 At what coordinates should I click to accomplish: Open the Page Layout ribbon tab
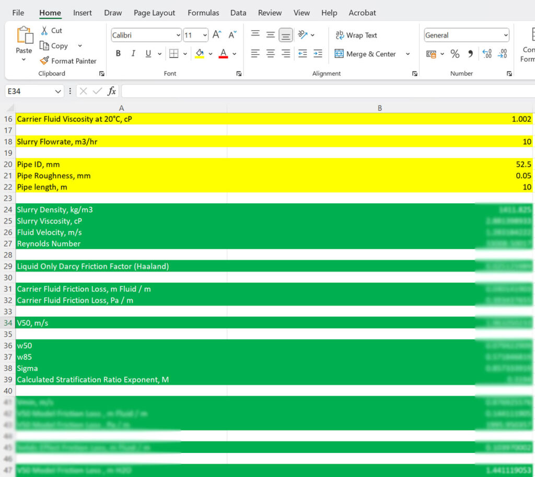(x=154, y=13)
